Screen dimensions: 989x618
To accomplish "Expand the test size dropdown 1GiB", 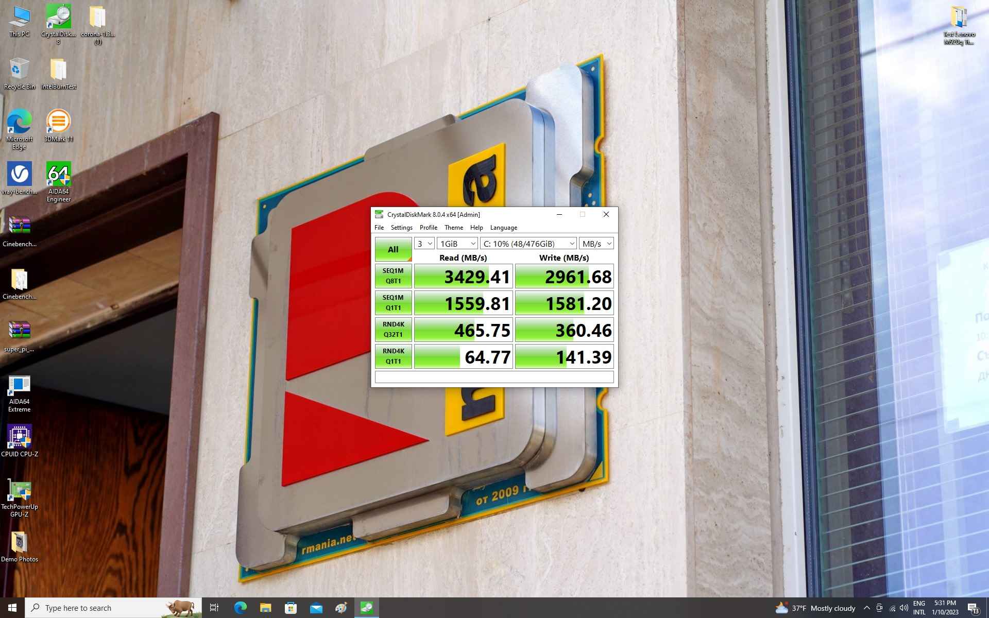I will (x=457, y=244).
